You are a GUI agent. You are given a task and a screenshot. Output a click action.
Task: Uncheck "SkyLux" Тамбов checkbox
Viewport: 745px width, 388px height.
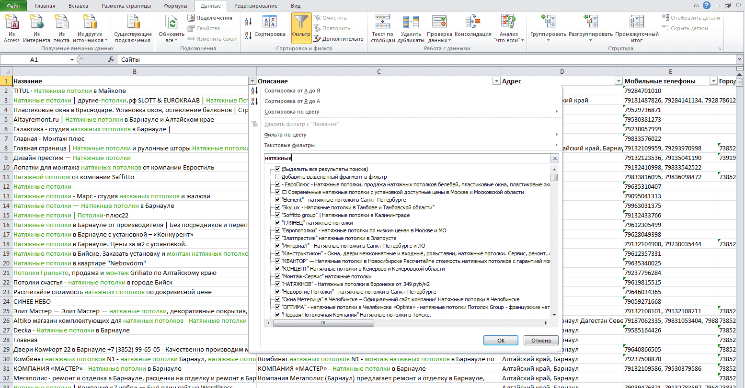(277, 207)
